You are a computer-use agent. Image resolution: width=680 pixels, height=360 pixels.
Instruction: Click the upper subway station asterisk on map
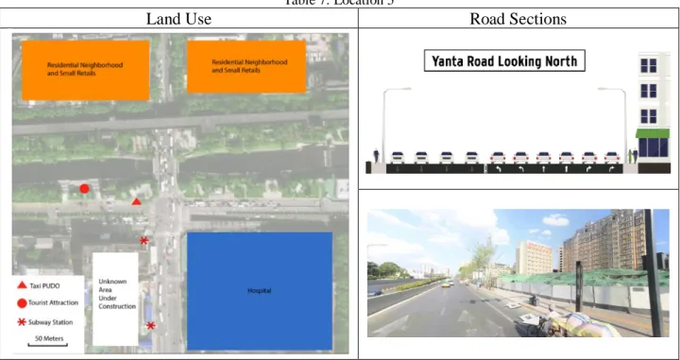pyautogui.click(x=144, y=241)
